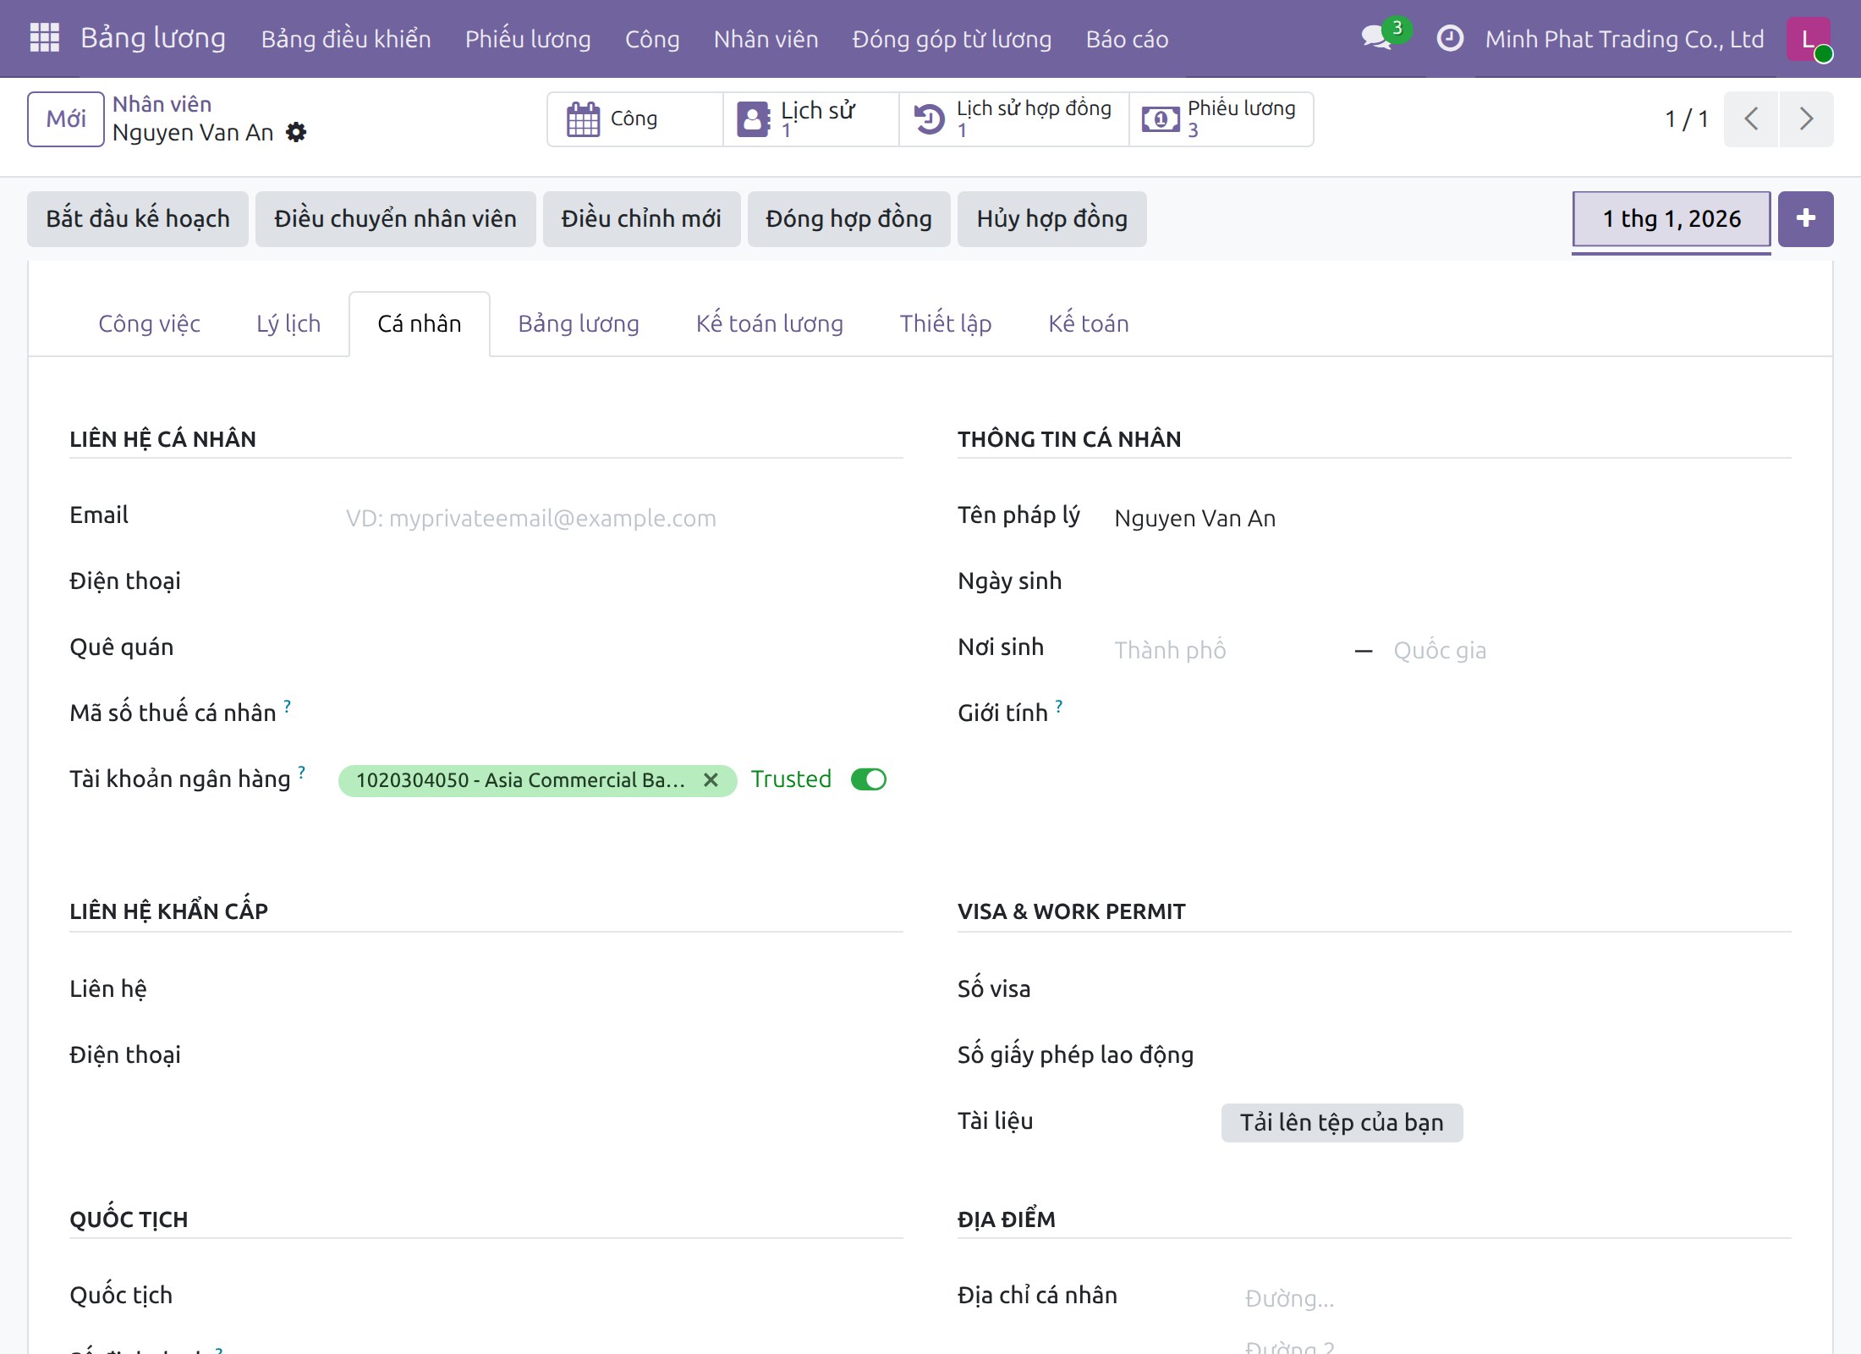Click the plus button to add version

click(x=1805, y=219)
